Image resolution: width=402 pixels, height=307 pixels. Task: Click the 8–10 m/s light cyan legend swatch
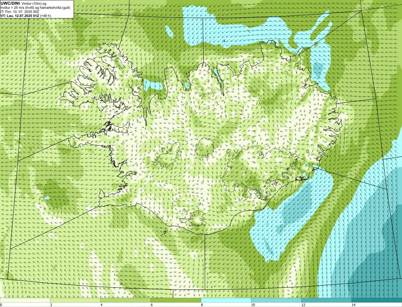pyautogui.click(x=226, y=300)
